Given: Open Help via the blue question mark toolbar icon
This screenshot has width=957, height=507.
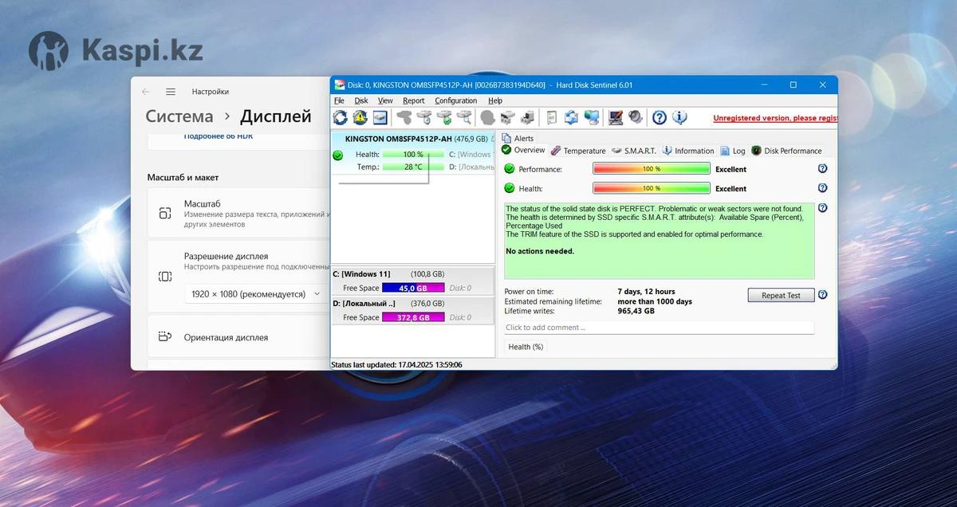Looking at the screenshot, I should pos(660,118).
